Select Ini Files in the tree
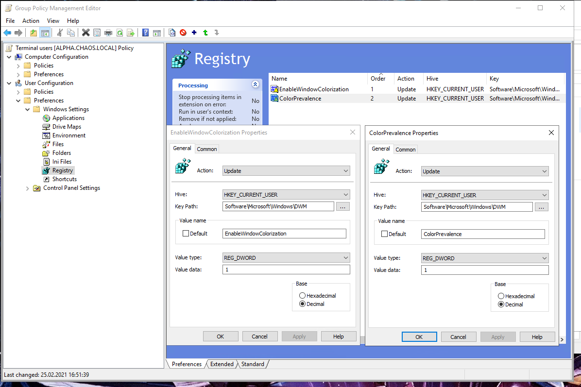This screenshot has height=387, width=581. coord(62,162)
